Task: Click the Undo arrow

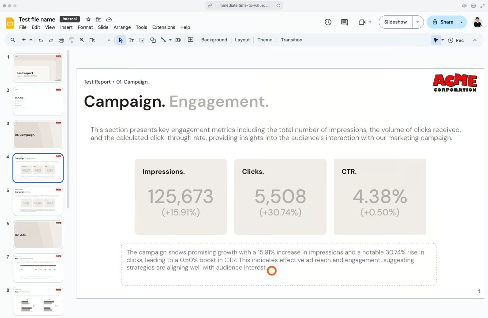Action: pyautogui.click(x=41, y=40)
